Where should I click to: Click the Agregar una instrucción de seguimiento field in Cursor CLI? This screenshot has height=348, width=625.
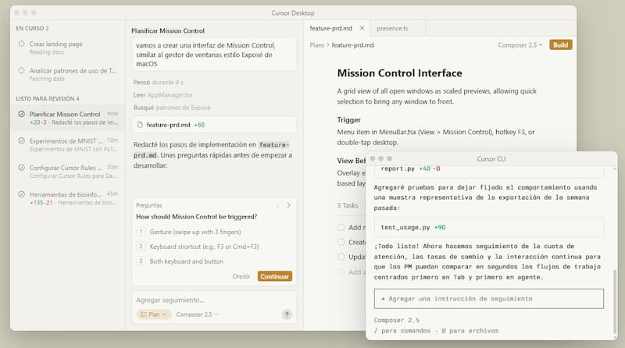pyautogui.click(x=489, y=299)
